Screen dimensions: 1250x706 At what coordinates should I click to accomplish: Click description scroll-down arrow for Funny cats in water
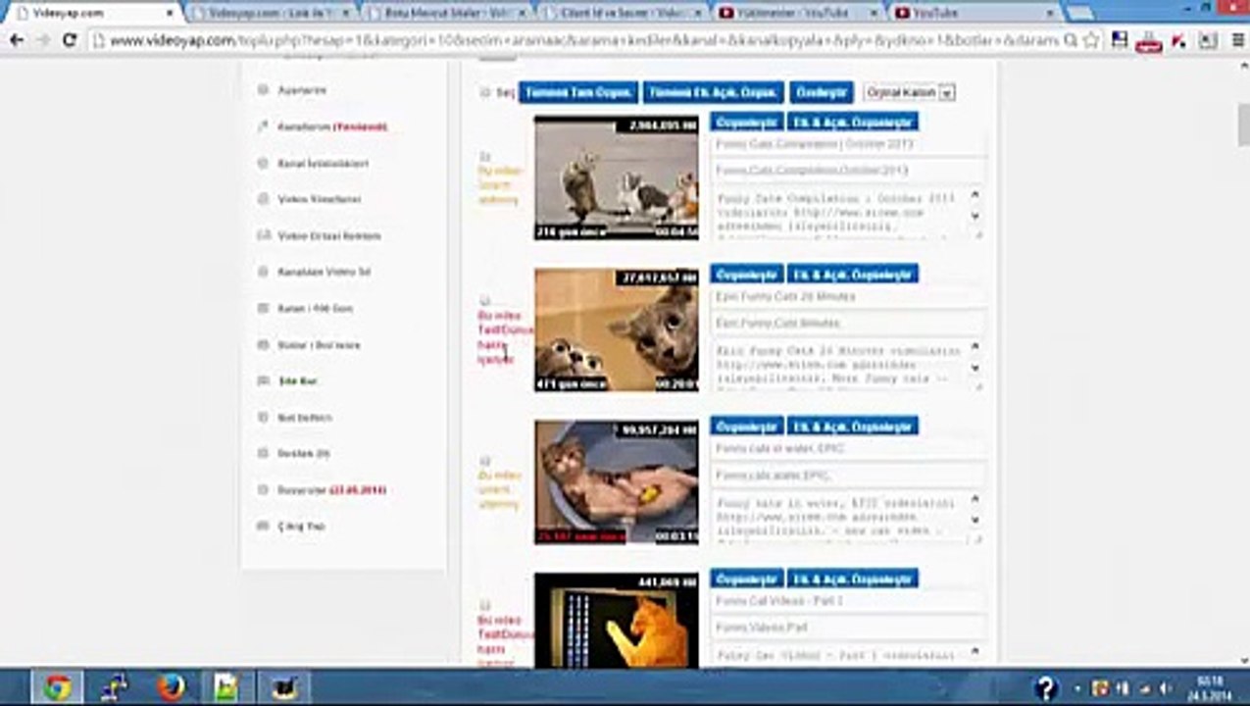coord(975,522)
